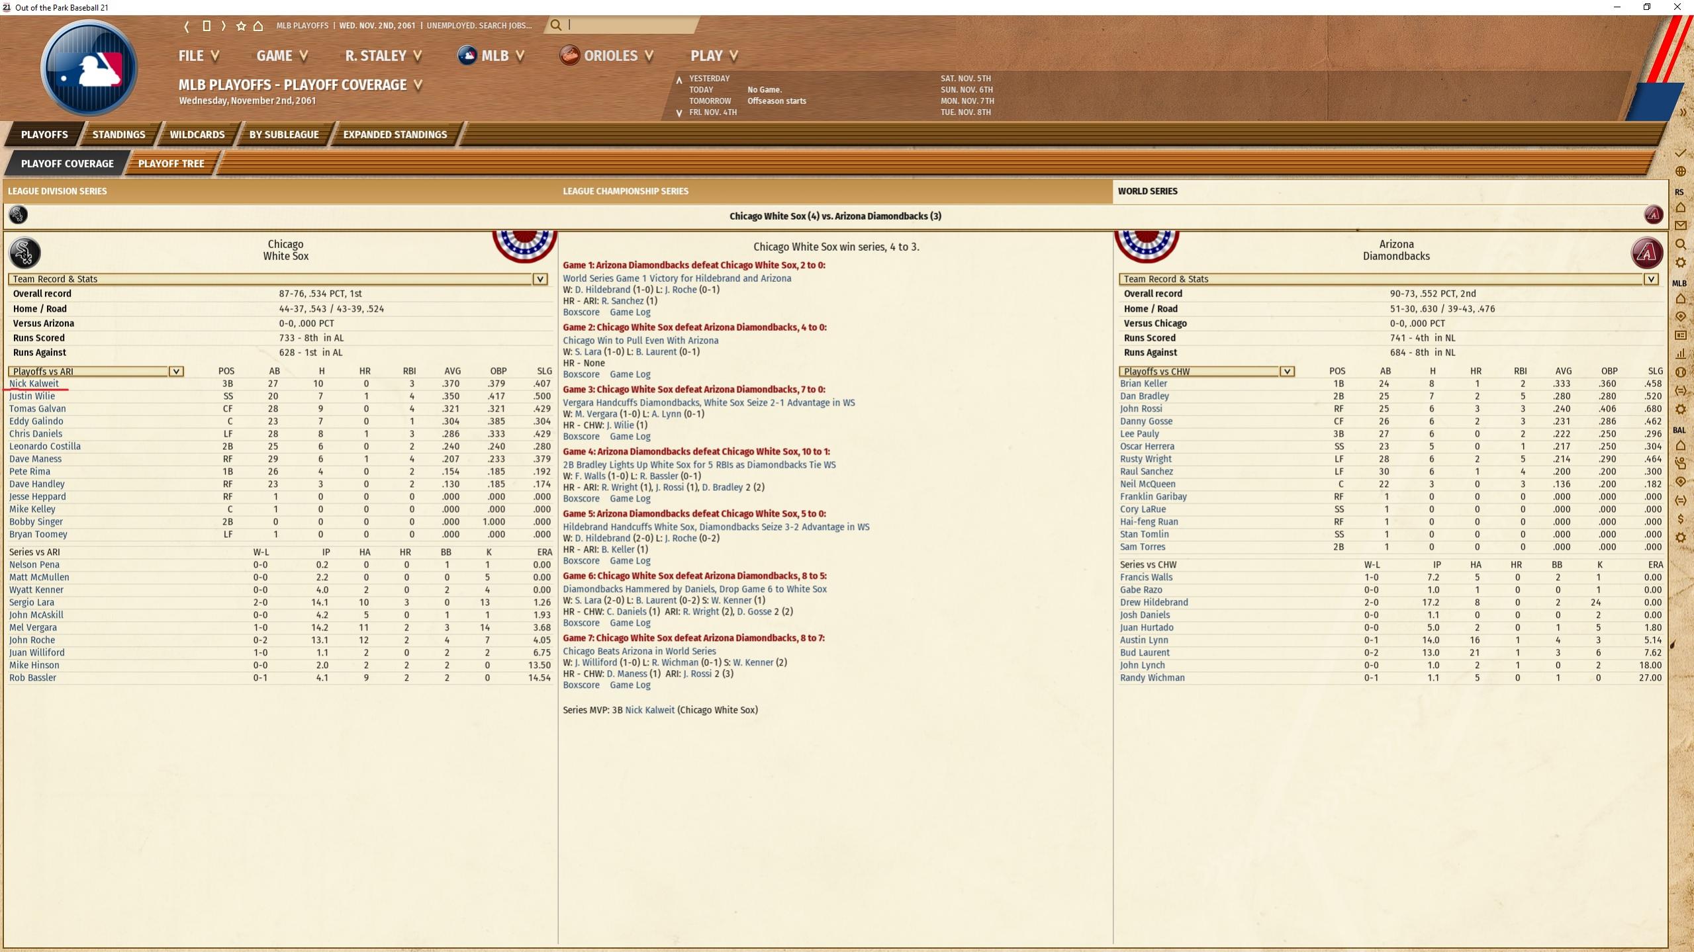Click the bookmark star icon in top bar
The height and width of the screenshot is (952, 1694).
coord(241,26)
